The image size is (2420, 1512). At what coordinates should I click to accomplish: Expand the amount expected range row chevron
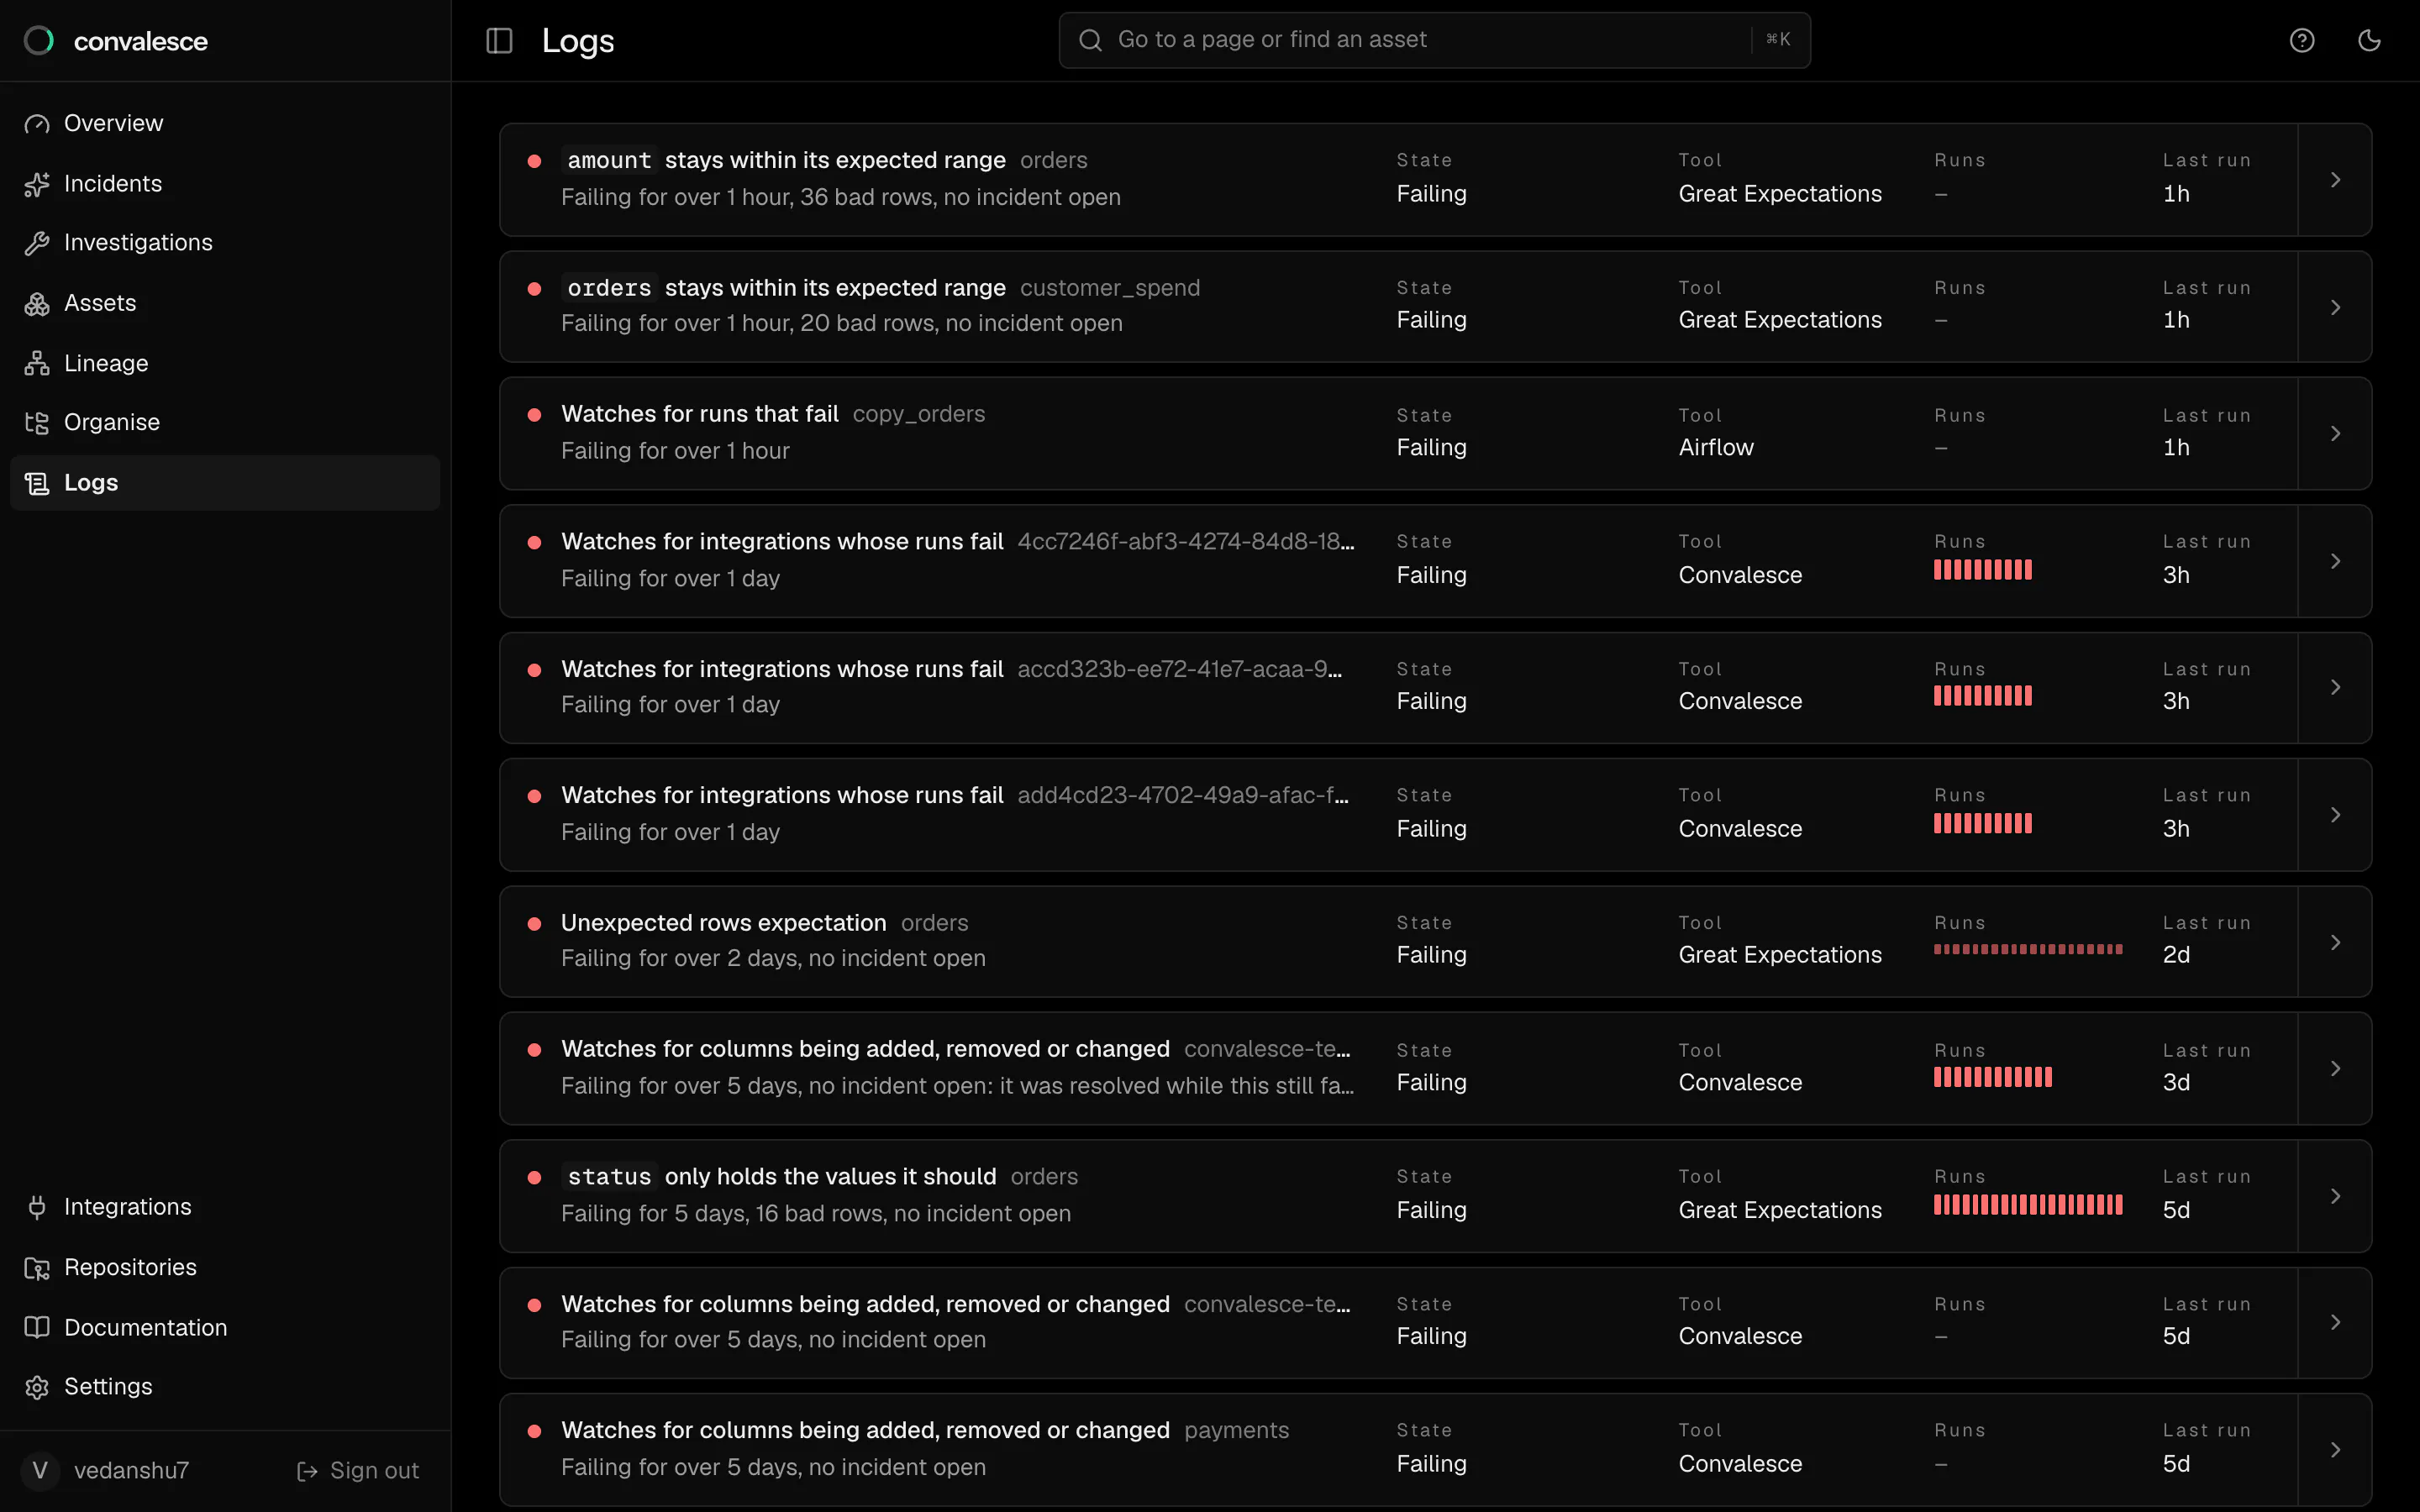pyautogui.click(x=2335, y=180)
